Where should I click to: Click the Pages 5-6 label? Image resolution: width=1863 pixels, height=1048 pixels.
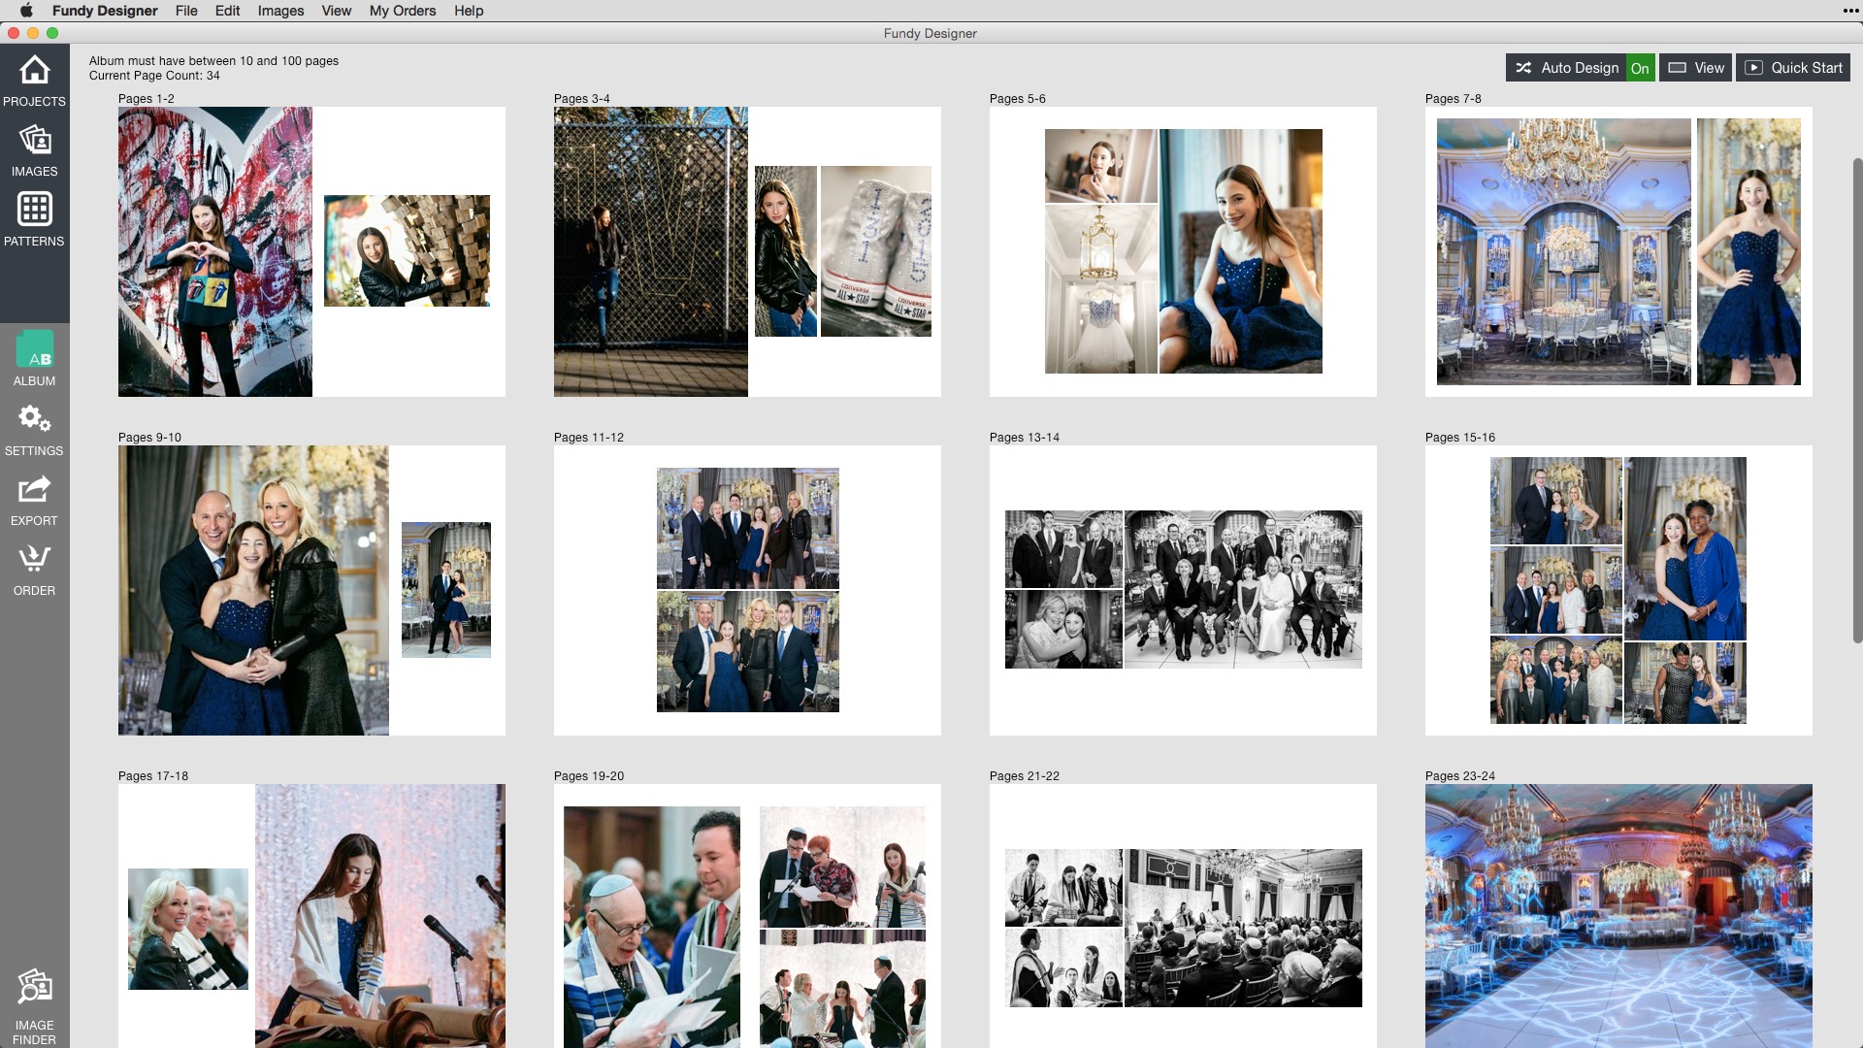point(1017,98)
